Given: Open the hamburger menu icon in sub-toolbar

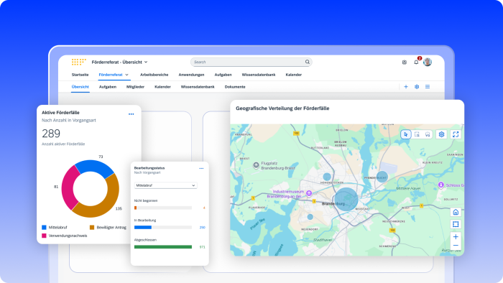Looking at the screenshot, I should click(x=428, y=86).
